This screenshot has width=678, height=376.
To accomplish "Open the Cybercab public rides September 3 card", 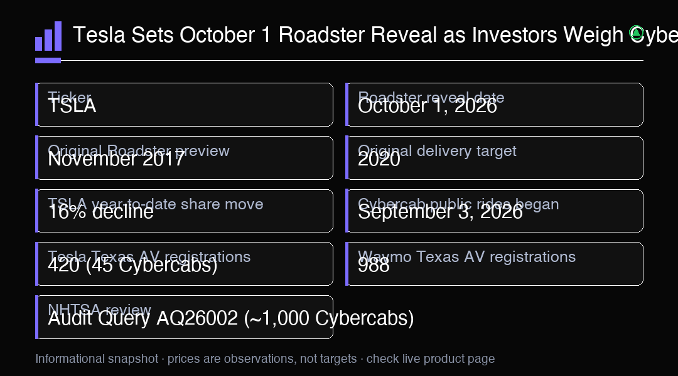I will [494, 211].
